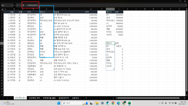The width and height of the screenshot is (188, 106).
Task: Click the IME language indicator A
Action: tap(166, 103)
